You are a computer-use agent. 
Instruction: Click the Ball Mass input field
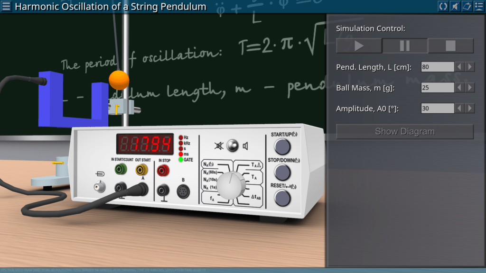[x=437, y=88]
